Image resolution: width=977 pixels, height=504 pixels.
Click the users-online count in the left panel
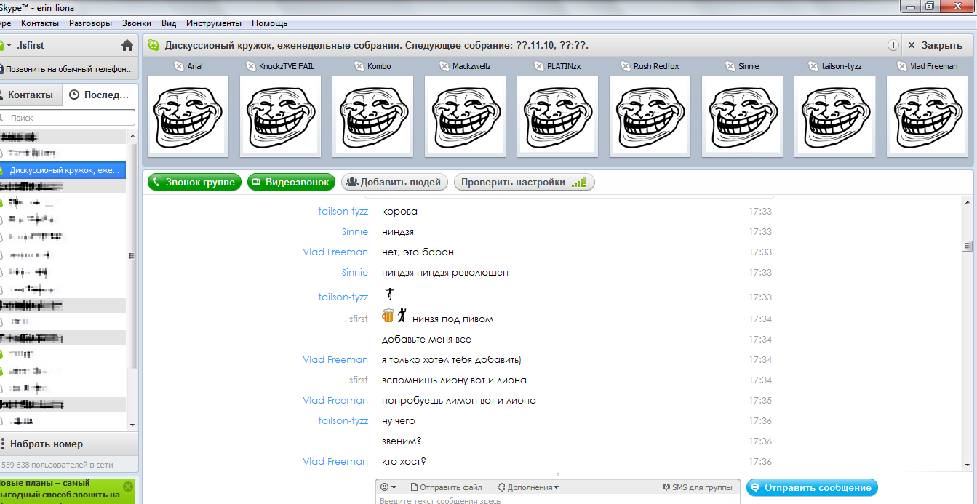point(57,464)
